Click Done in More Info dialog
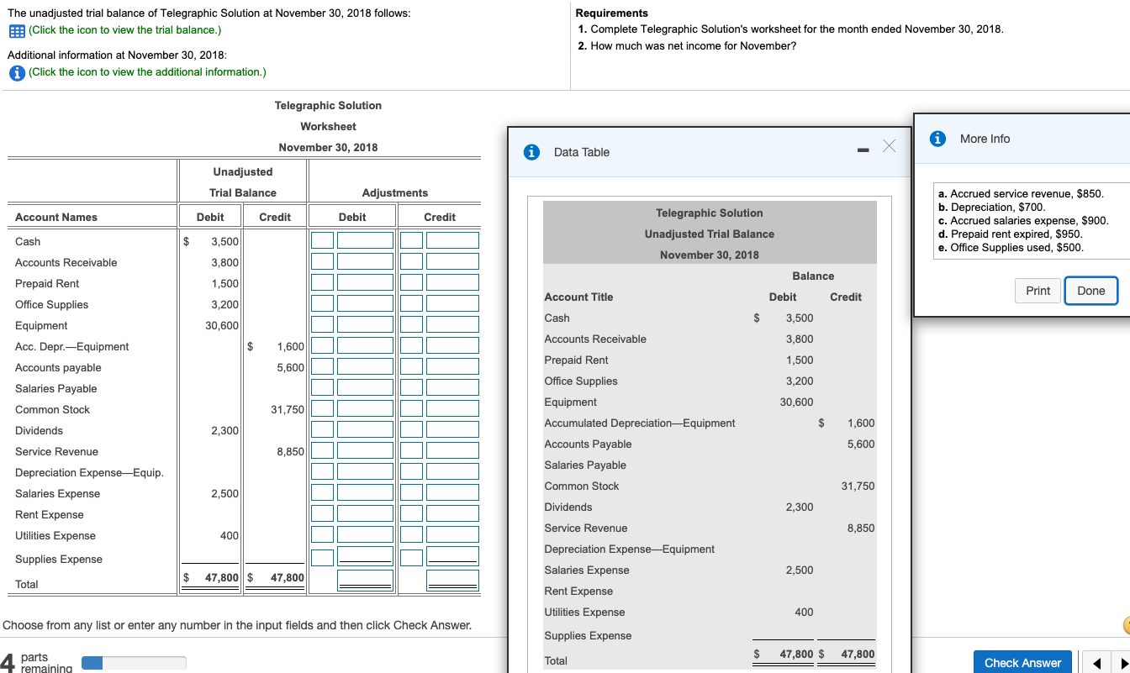Screen dimensions: 1130x673 coord(1091,291)
